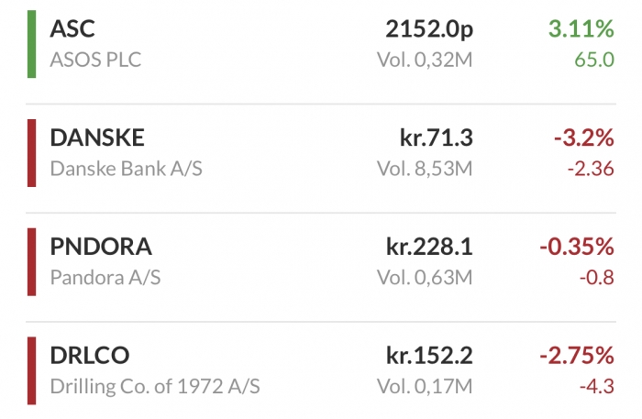Click the kr.152.2 Drilling Co price
The width and height of the screenshot is (642, 419).
coord(429,356)
